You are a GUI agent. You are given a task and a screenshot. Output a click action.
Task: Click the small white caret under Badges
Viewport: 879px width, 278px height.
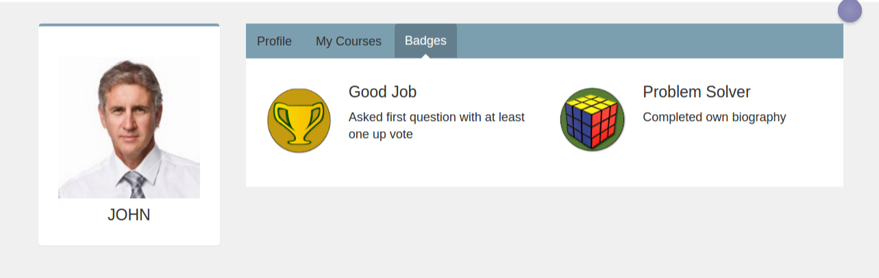pos(425,56)
